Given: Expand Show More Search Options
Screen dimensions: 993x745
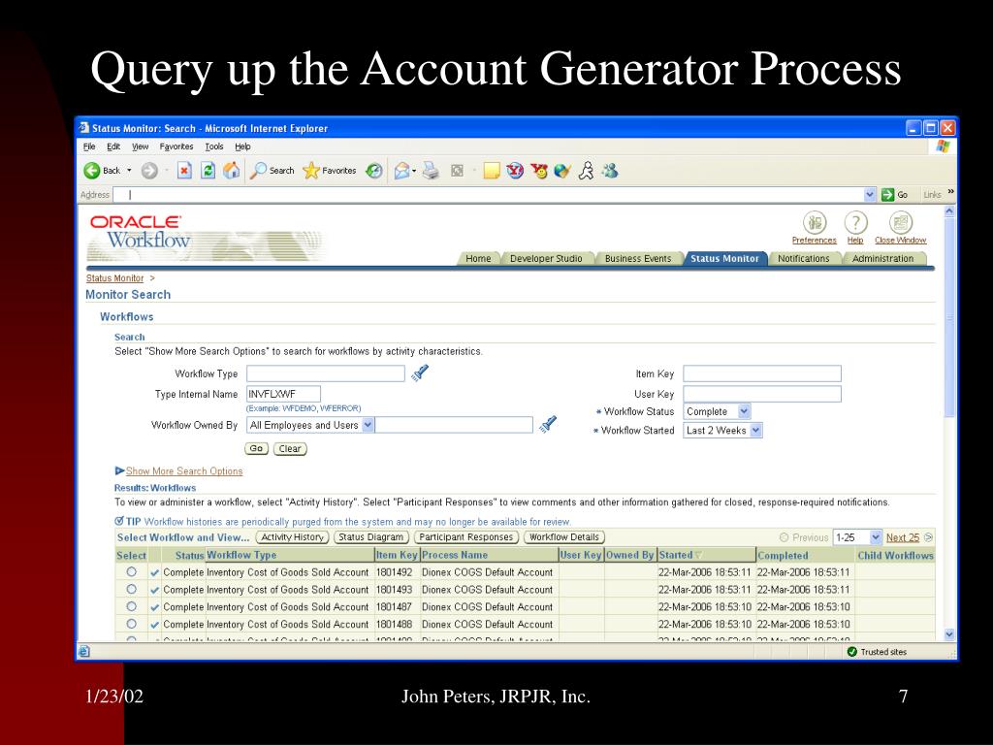Looking at the screenshot, I should click(x=183, y=471).
